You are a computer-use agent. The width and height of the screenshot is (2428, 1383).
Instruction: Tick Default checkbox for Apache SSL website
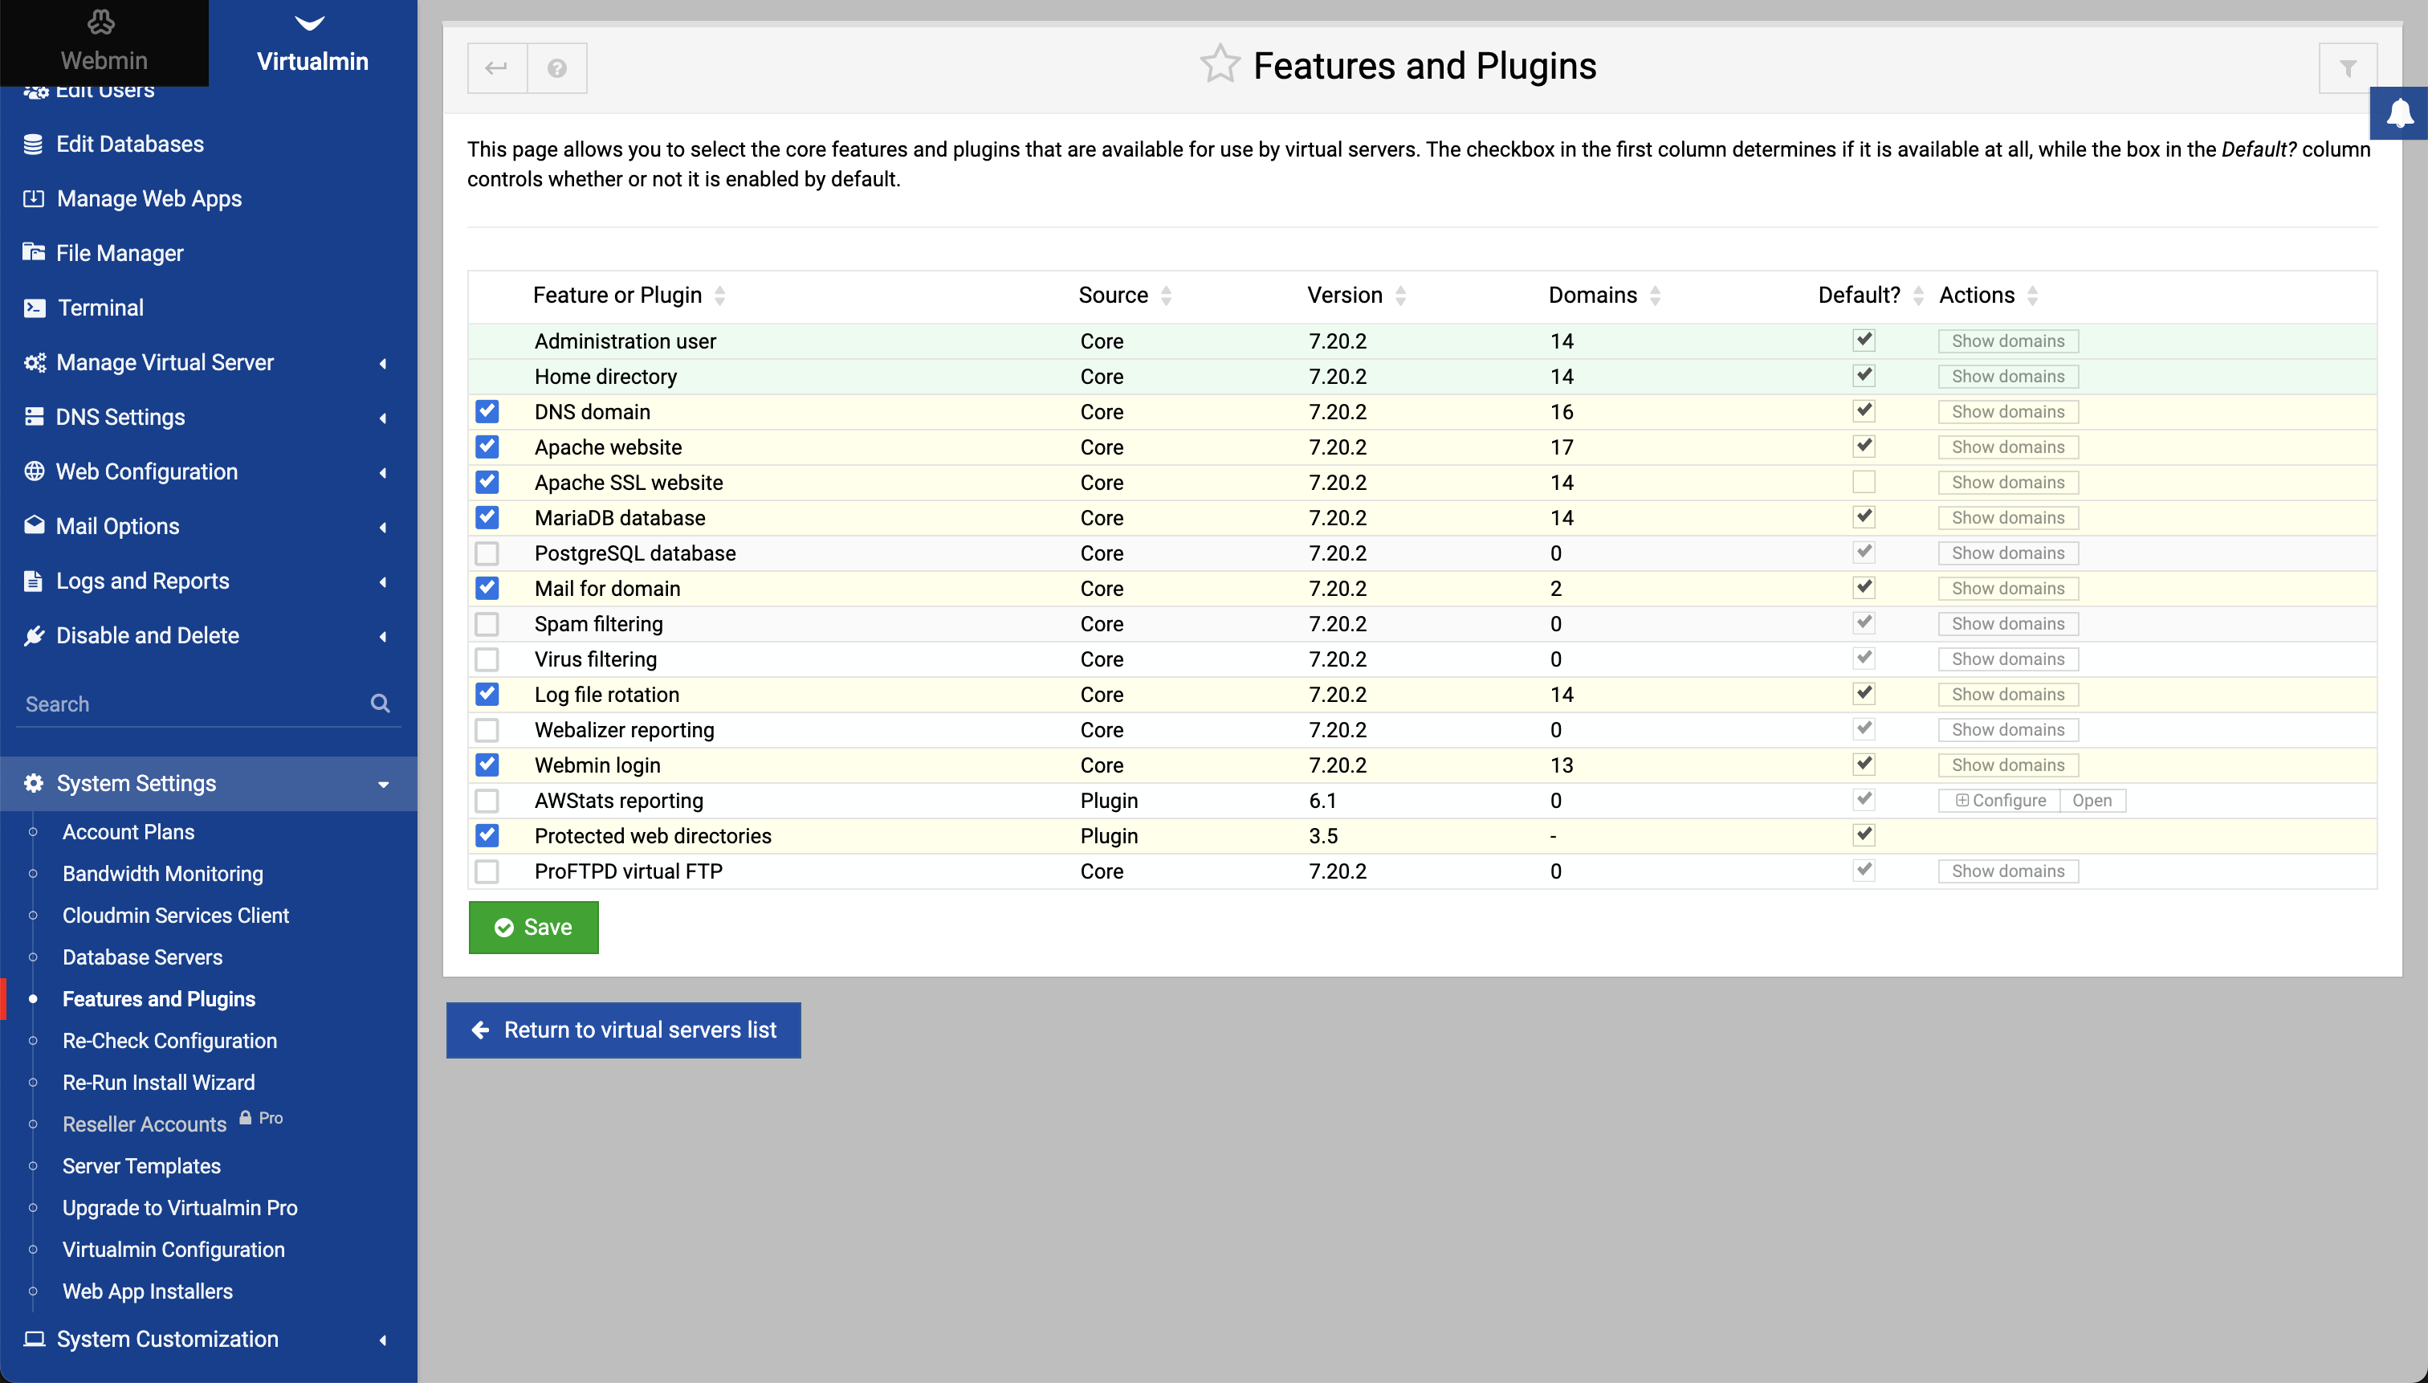coord(1863,483)
